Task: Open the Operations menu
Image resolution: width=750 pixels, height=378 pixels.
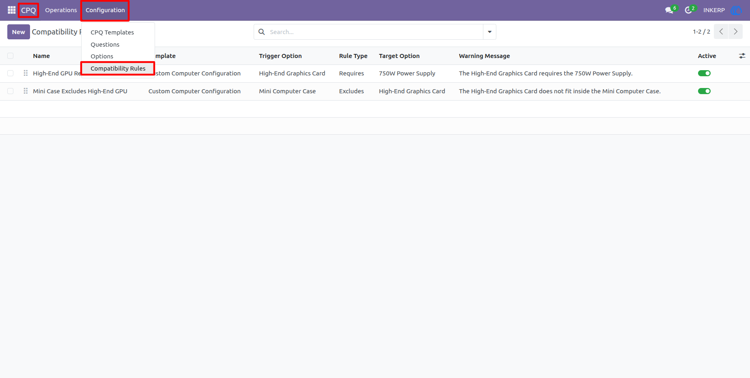Action: (61, 10)
